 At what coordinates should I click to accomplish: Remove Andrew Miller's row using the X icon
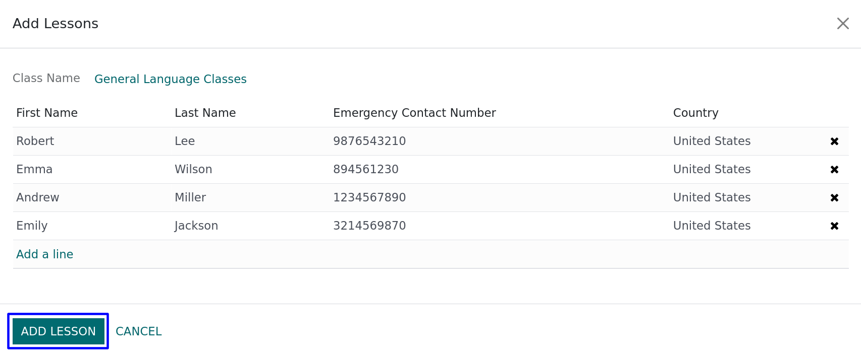click(x=834, y=198)
